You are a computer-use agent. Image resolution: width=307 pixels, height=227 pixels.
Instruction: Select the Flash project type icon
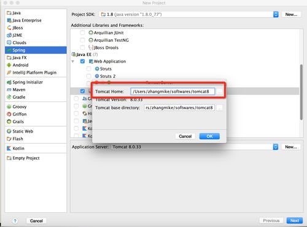(9, 139)
